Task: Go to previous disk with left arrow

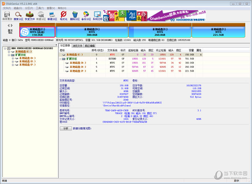Action: 9,25
